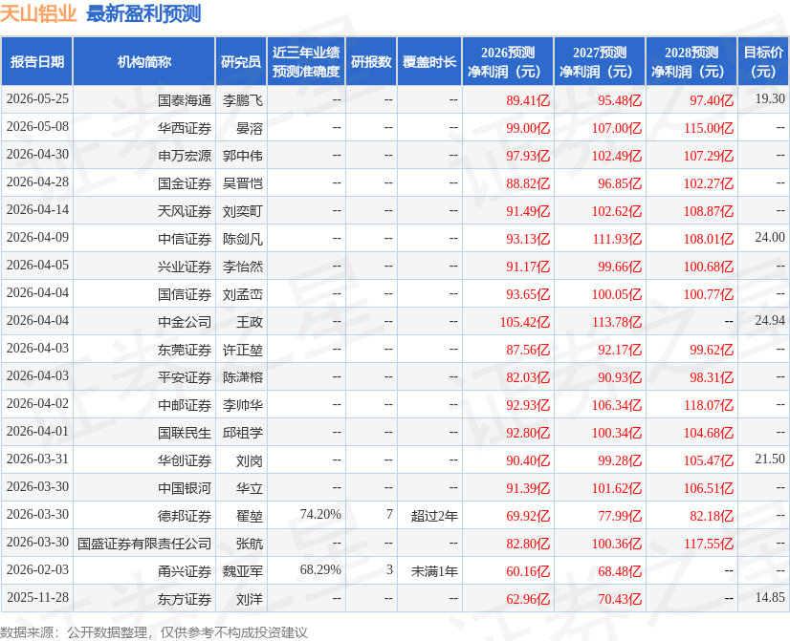Open 国盛证券有限责任公司 institution entry
The height and width of the screenshot is (641, 790).
pyautogui.click(x=144, y=544)
